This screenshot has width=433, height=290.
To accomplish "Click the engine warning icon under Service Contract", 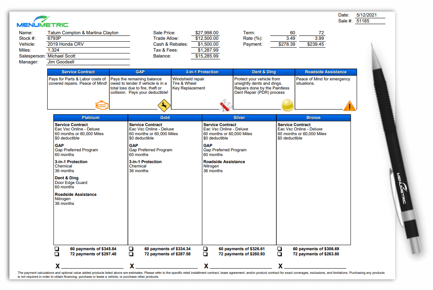I will pos(101,105).
